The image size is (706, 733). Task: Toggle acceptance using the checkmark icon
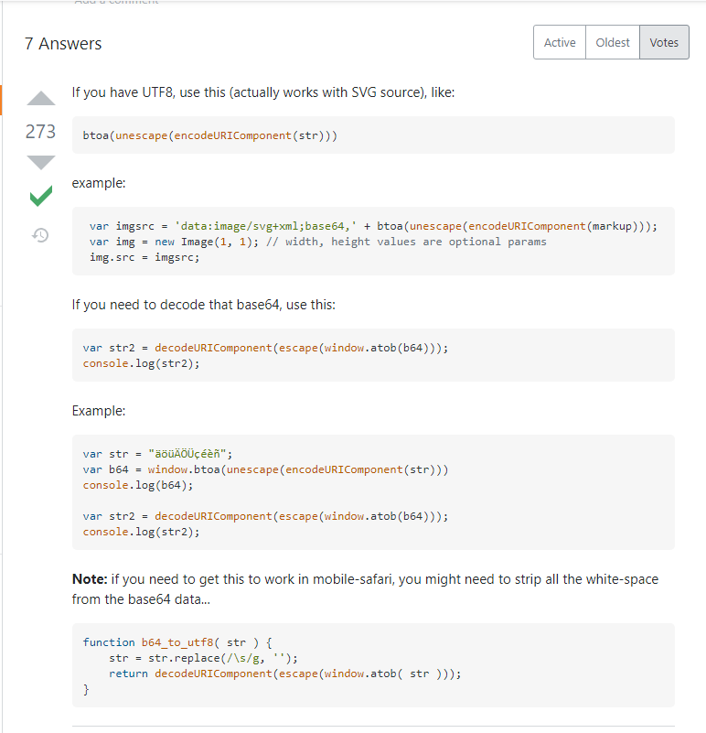tap(40, 197)
